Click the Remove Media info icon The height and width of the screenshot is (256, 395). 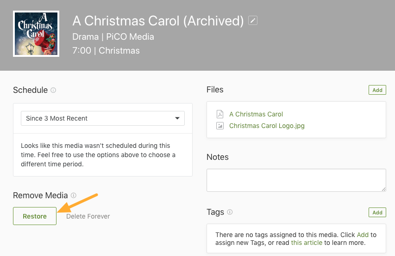[73, 195]
